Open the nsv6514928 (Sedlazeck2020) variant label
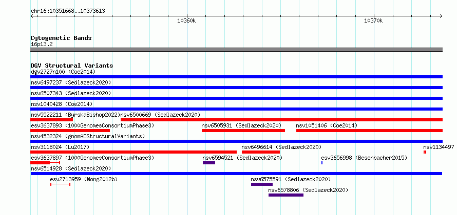Image resolution: width=457 pixels, height=215 pixels. [x=71, y=168]
